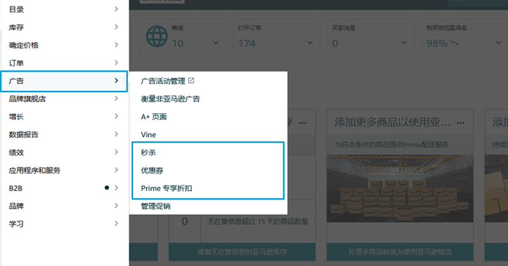This screenshot has height=266, width=508.
Task: Open 品牌旗舰店 in the left menu
Action: (27, 98)
